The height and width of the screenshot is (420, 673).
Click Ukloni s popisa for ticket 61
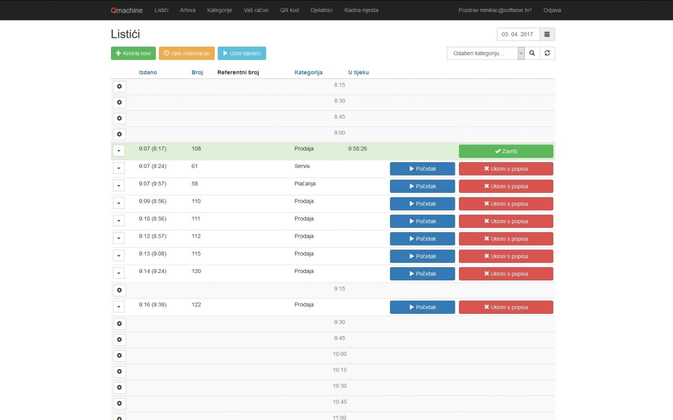pyautogui.click(x=506, y=169)
